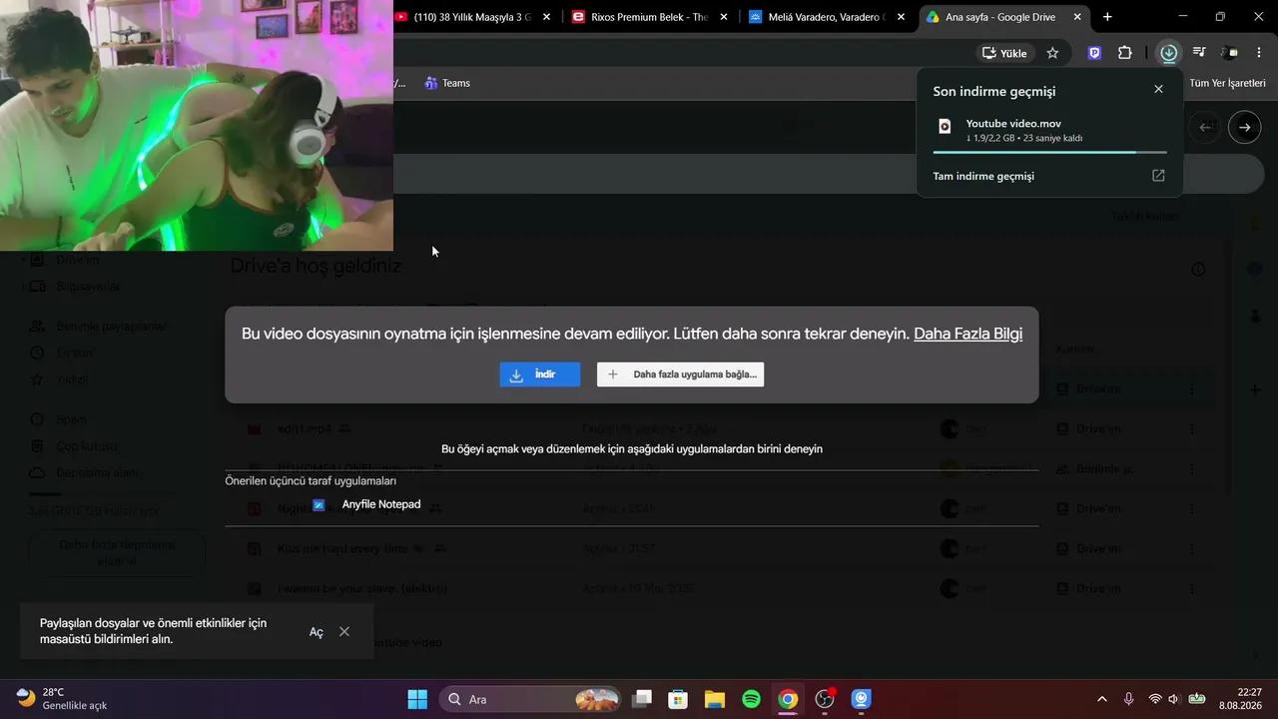Open the Tüm Yer İşaretleri bookmarks folder
Image resolution: width=1278 pixels, height=719 pixels.
pyautogui.click(x=1227, y=83)
